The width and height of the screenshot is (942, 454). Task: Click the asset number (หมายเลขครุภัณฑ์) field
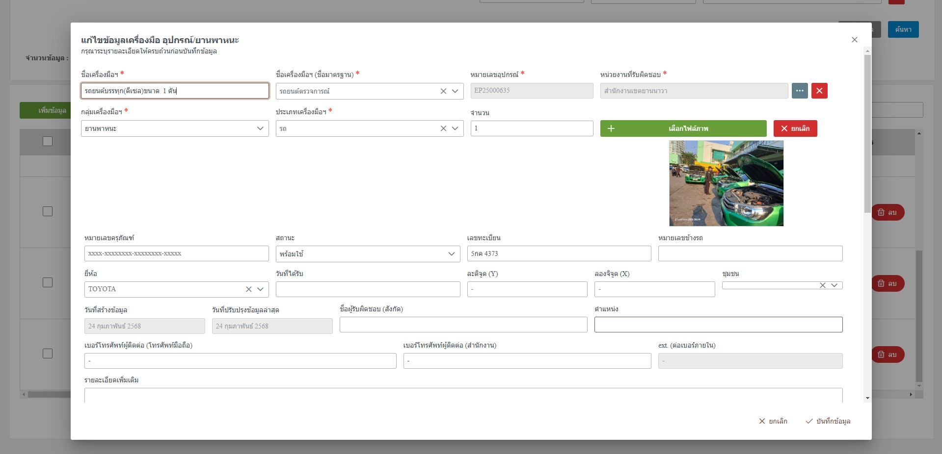[x=177, y=253]
